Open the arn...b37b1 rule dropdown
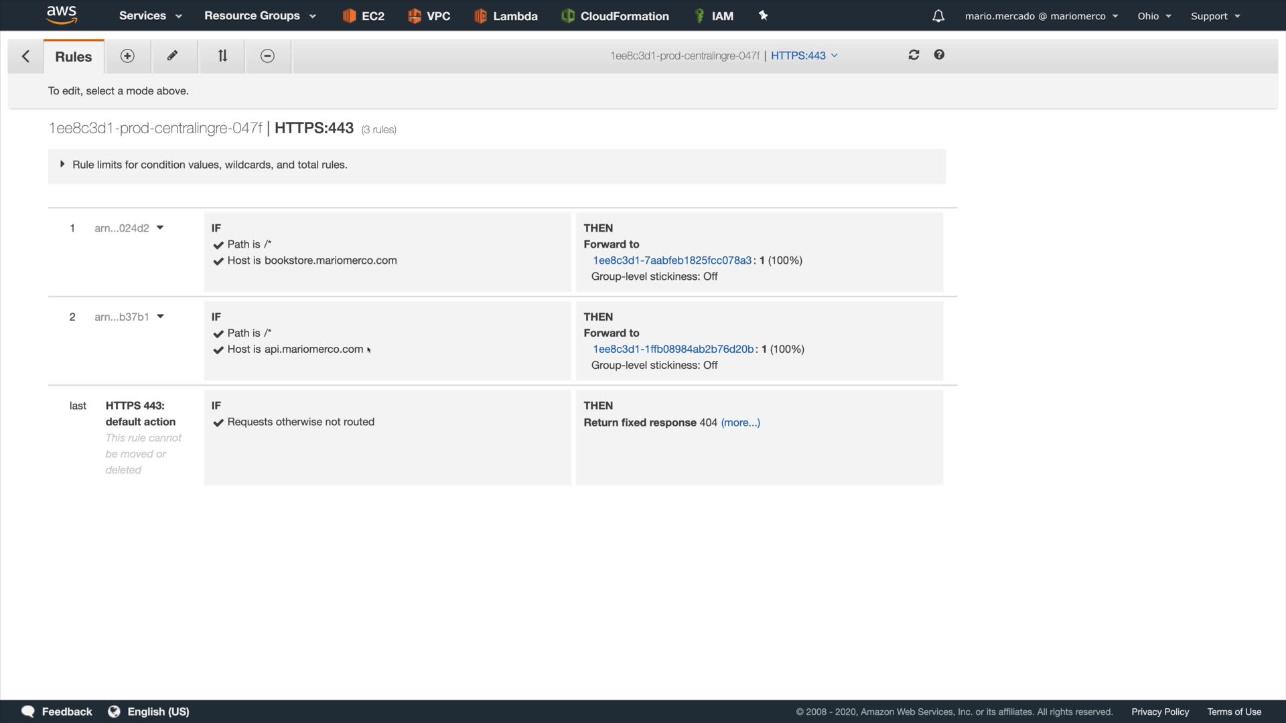 click(160, 317)
